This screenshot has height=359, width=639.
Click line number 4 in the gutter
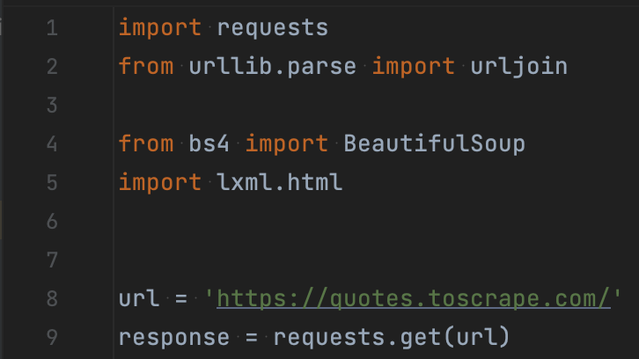click(x=52, y=143)
